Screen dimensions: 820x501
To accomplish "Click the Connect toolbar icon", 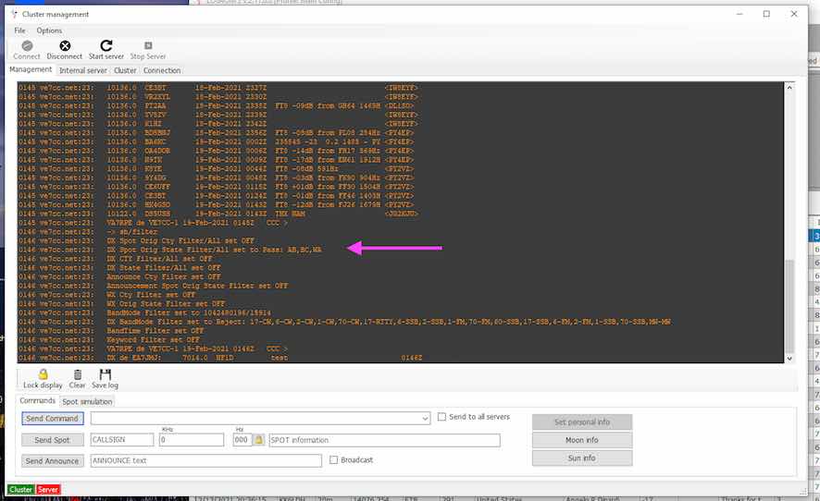I will click(27, 46).
